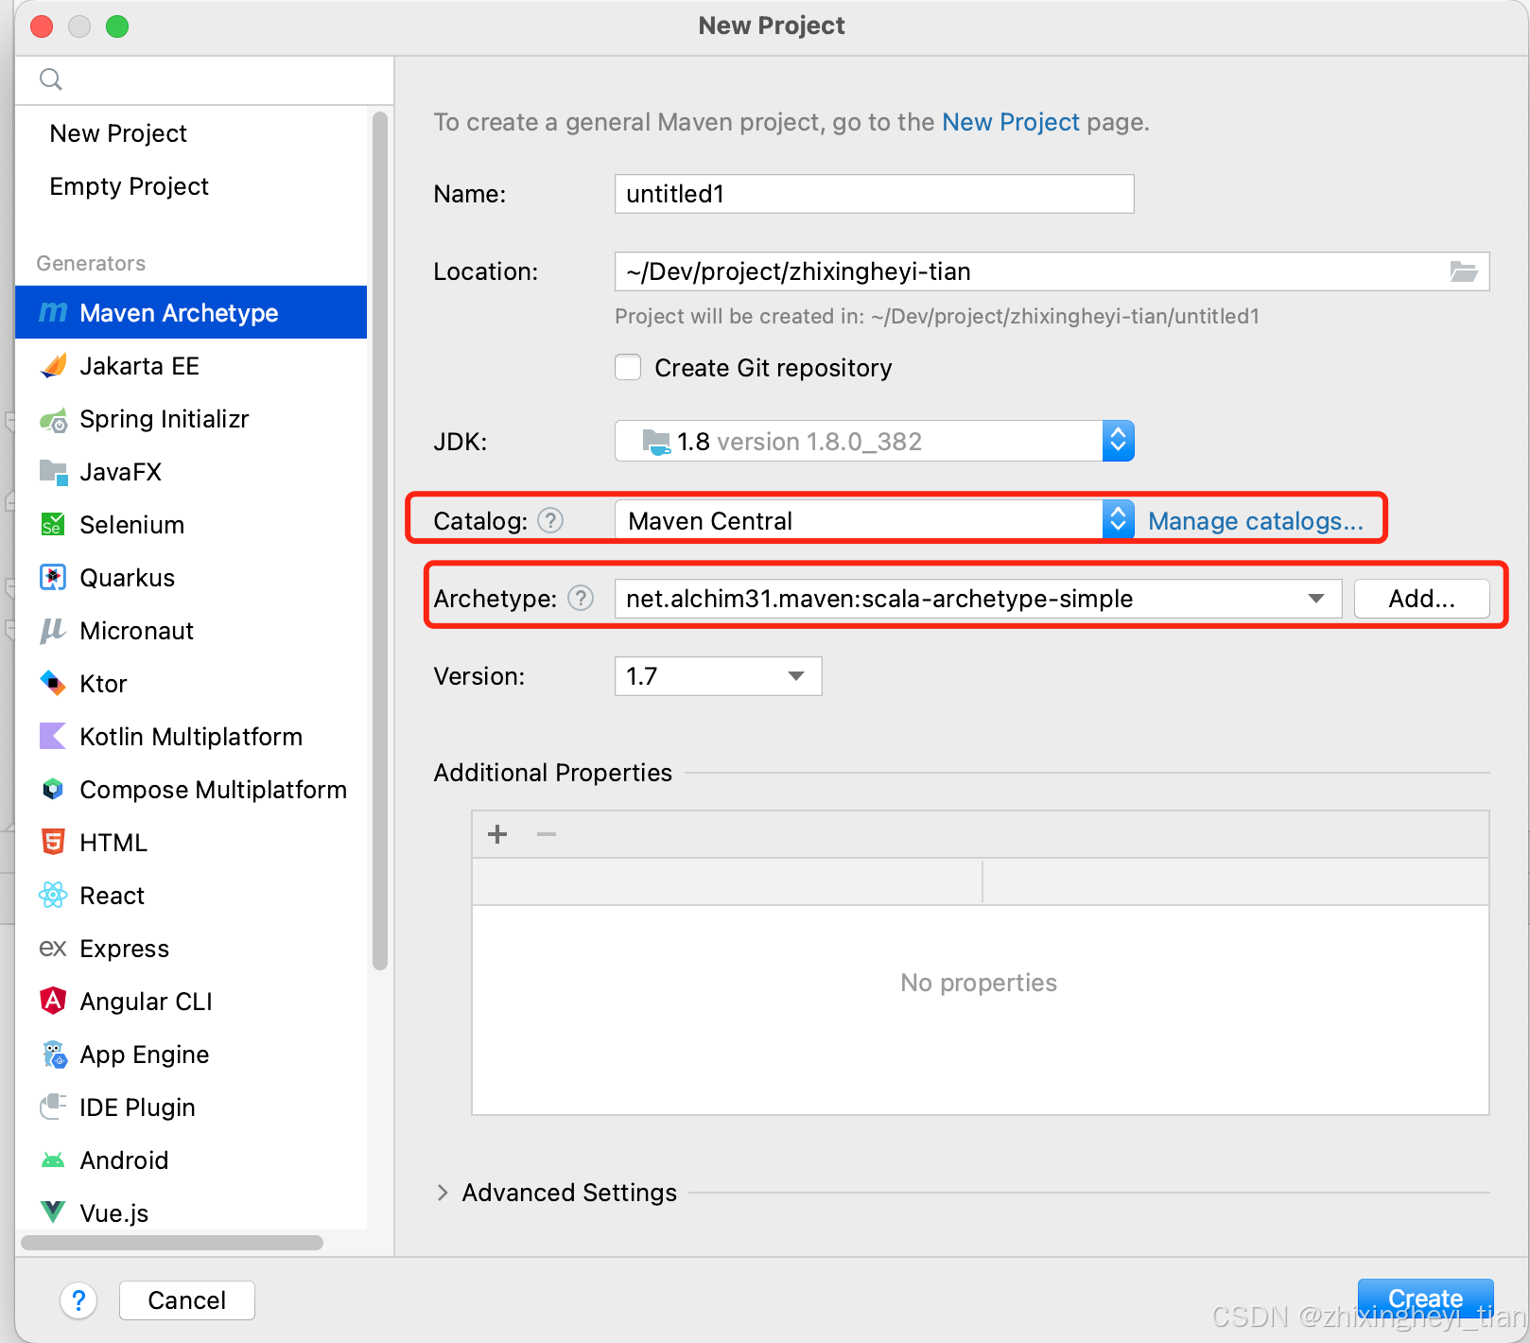Click the Create button
Screen dimensions: 1530x1343
click(1425, 1299)
